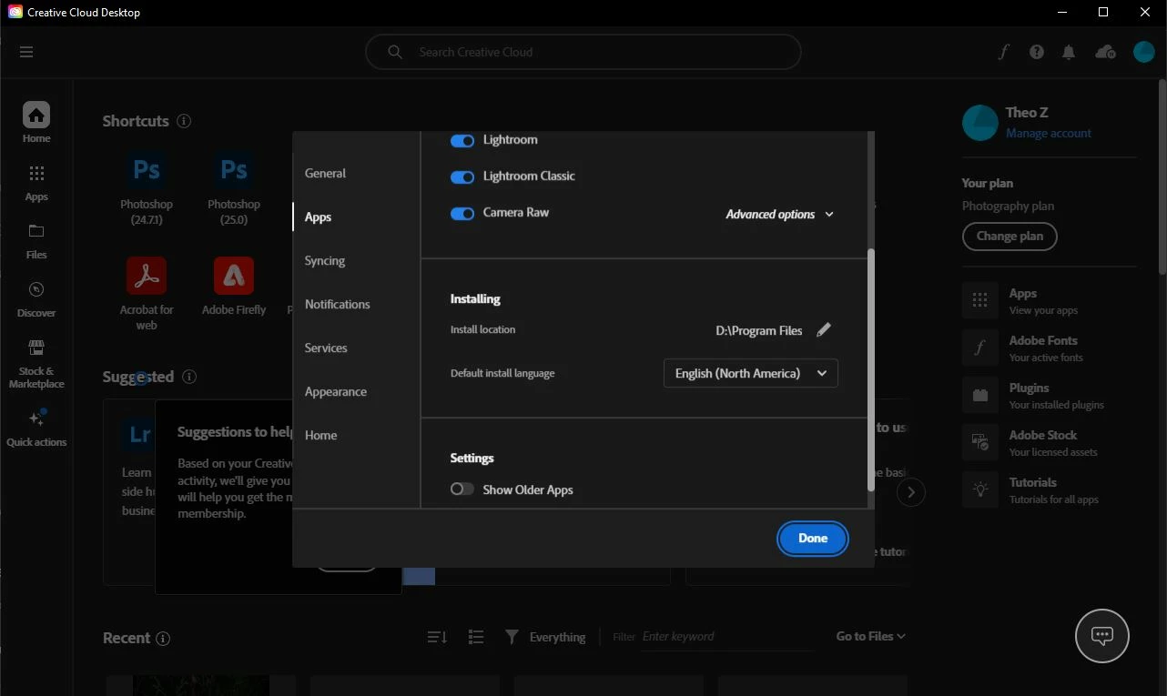This screenshot has width=1167, height=696.
Task: Go to Home in sidebar
Action: tap(36, 123)
